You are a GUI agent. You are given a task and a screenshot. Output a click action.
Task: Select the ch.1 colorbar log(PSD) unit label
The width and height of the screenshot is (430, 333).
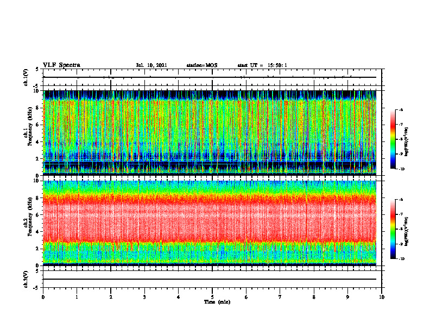(x=407, y=142)
